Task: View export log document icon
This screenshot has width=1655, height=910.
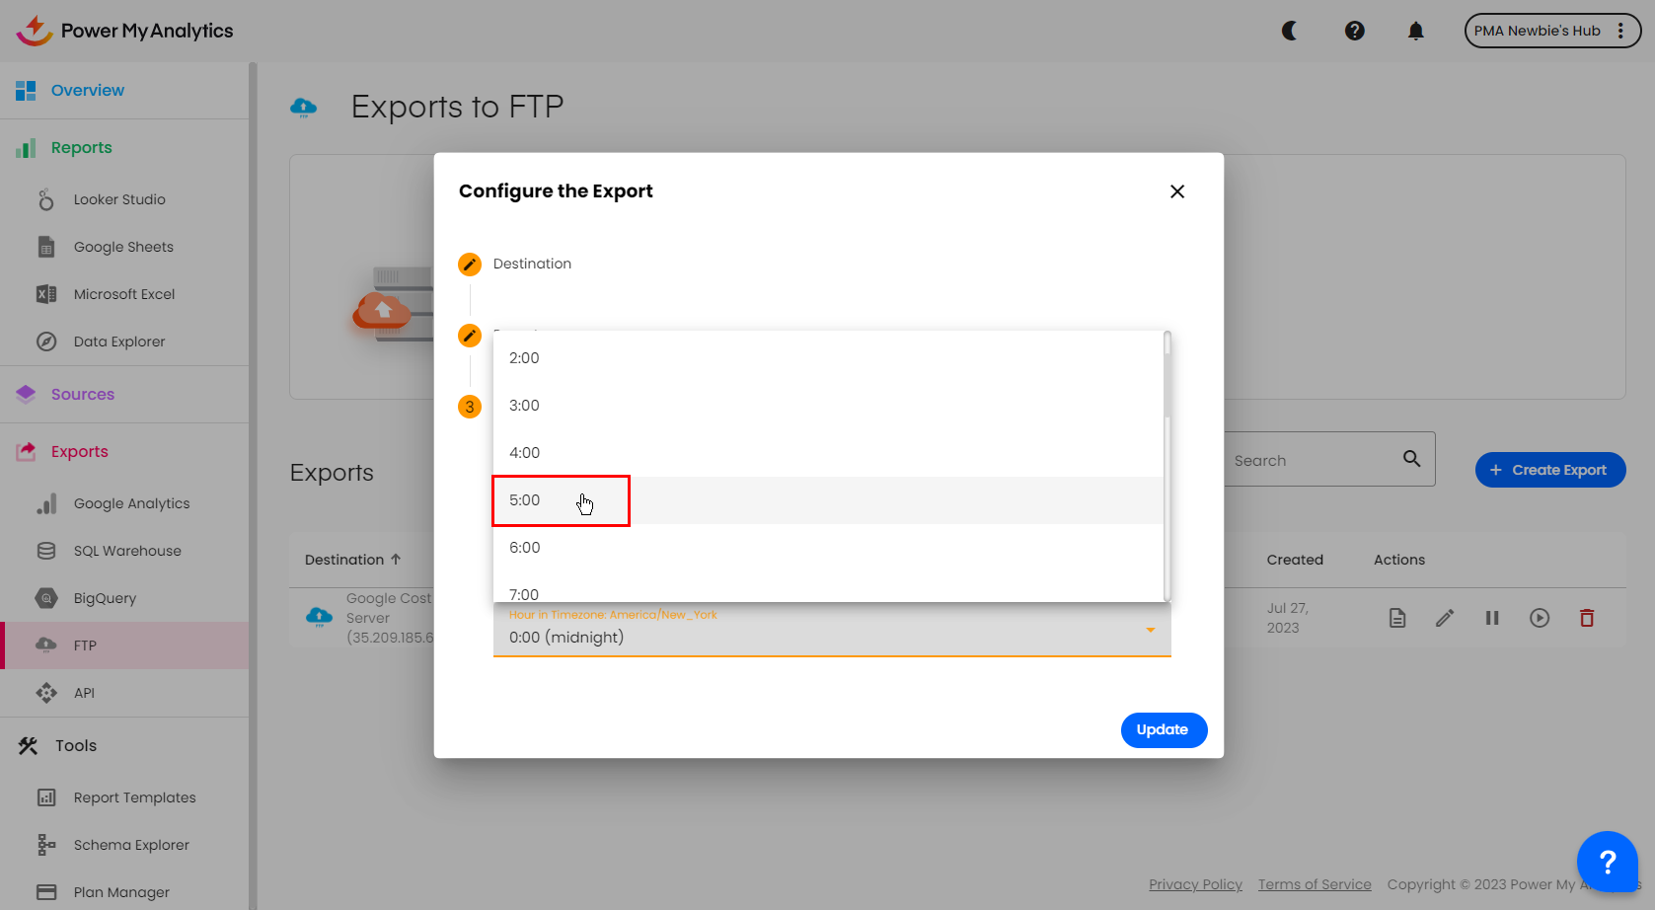Action: tap(1396, 618)
